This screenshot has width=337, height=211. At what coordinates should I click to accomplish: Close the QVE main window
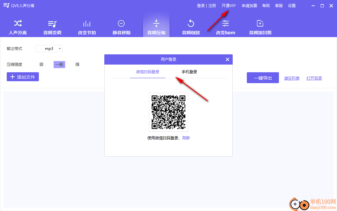(x=331, y=6)
